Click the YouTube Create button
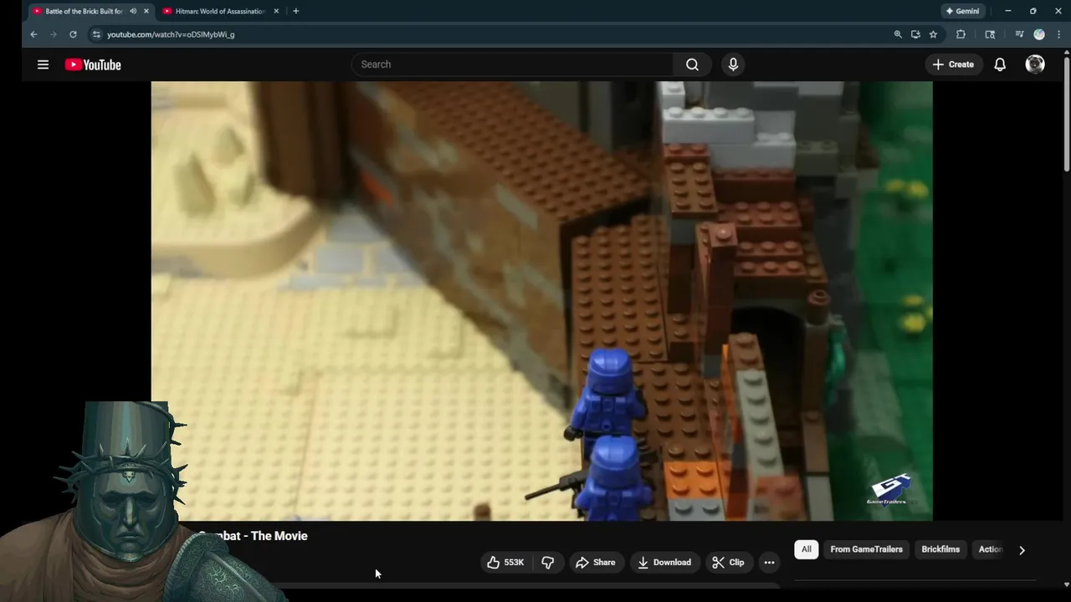Screen dimensions: 1071x602 click(x=953, y=64)
